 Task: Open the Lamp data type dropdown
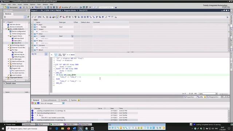(72, 36)
